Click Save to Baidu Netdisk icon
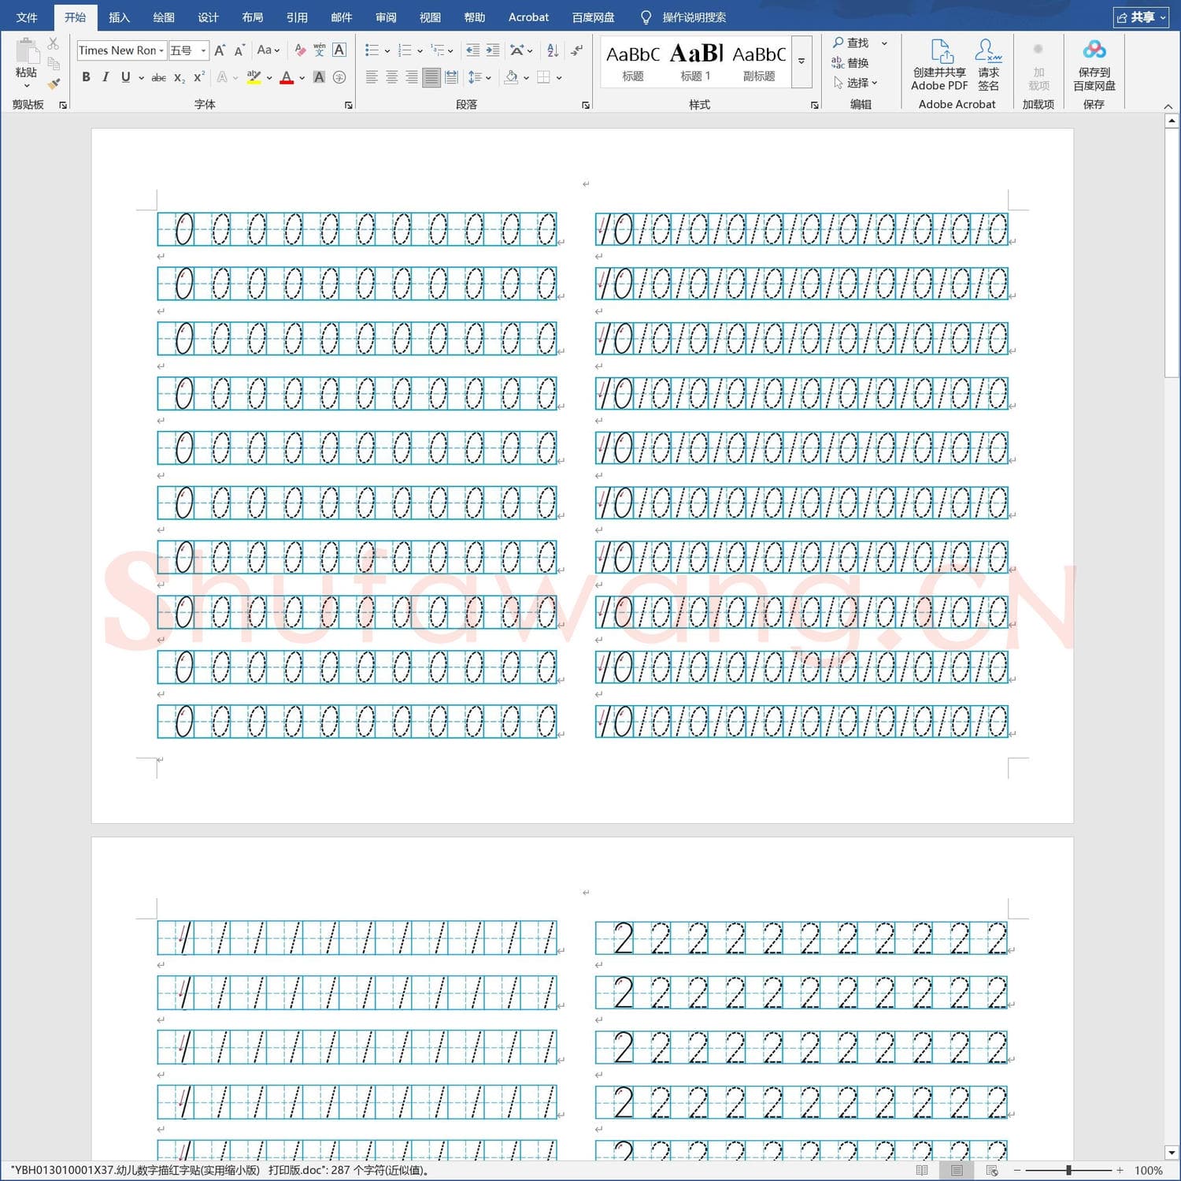1181x1181 pixels. click(1094, 65)
